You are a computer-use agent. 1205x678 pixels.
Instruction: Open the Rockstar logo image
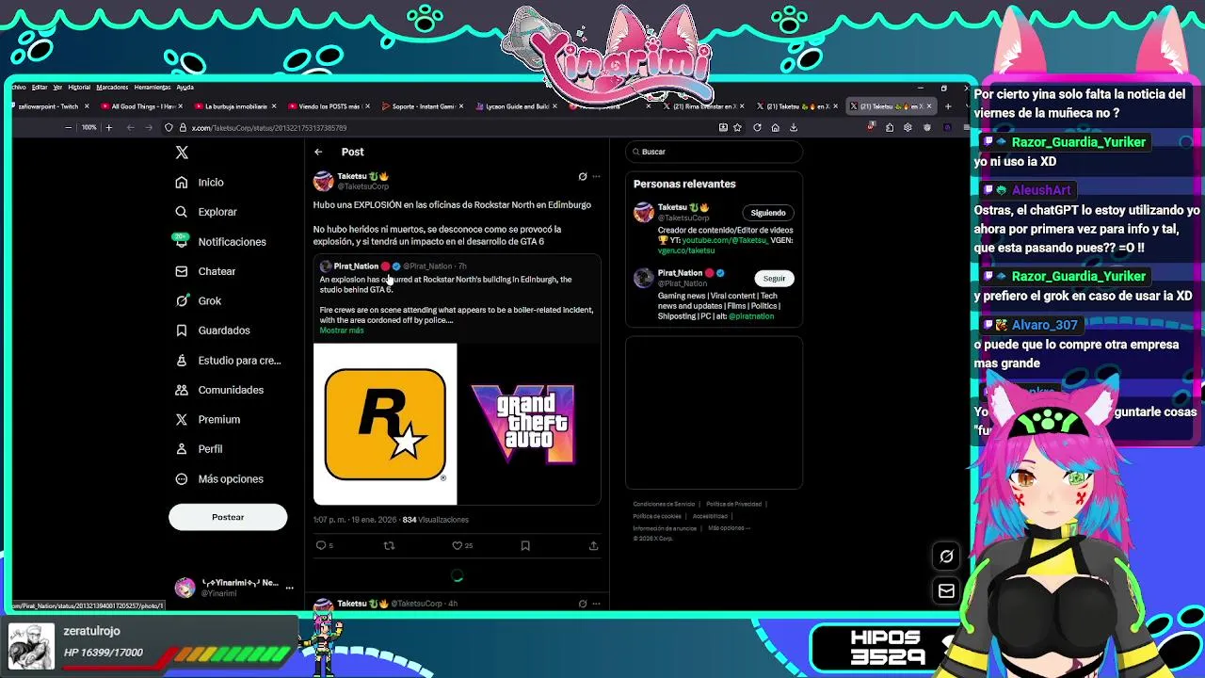(385, 425)
